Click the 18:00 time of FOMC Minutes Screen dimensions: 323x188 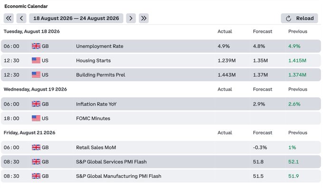click(11, 118)
